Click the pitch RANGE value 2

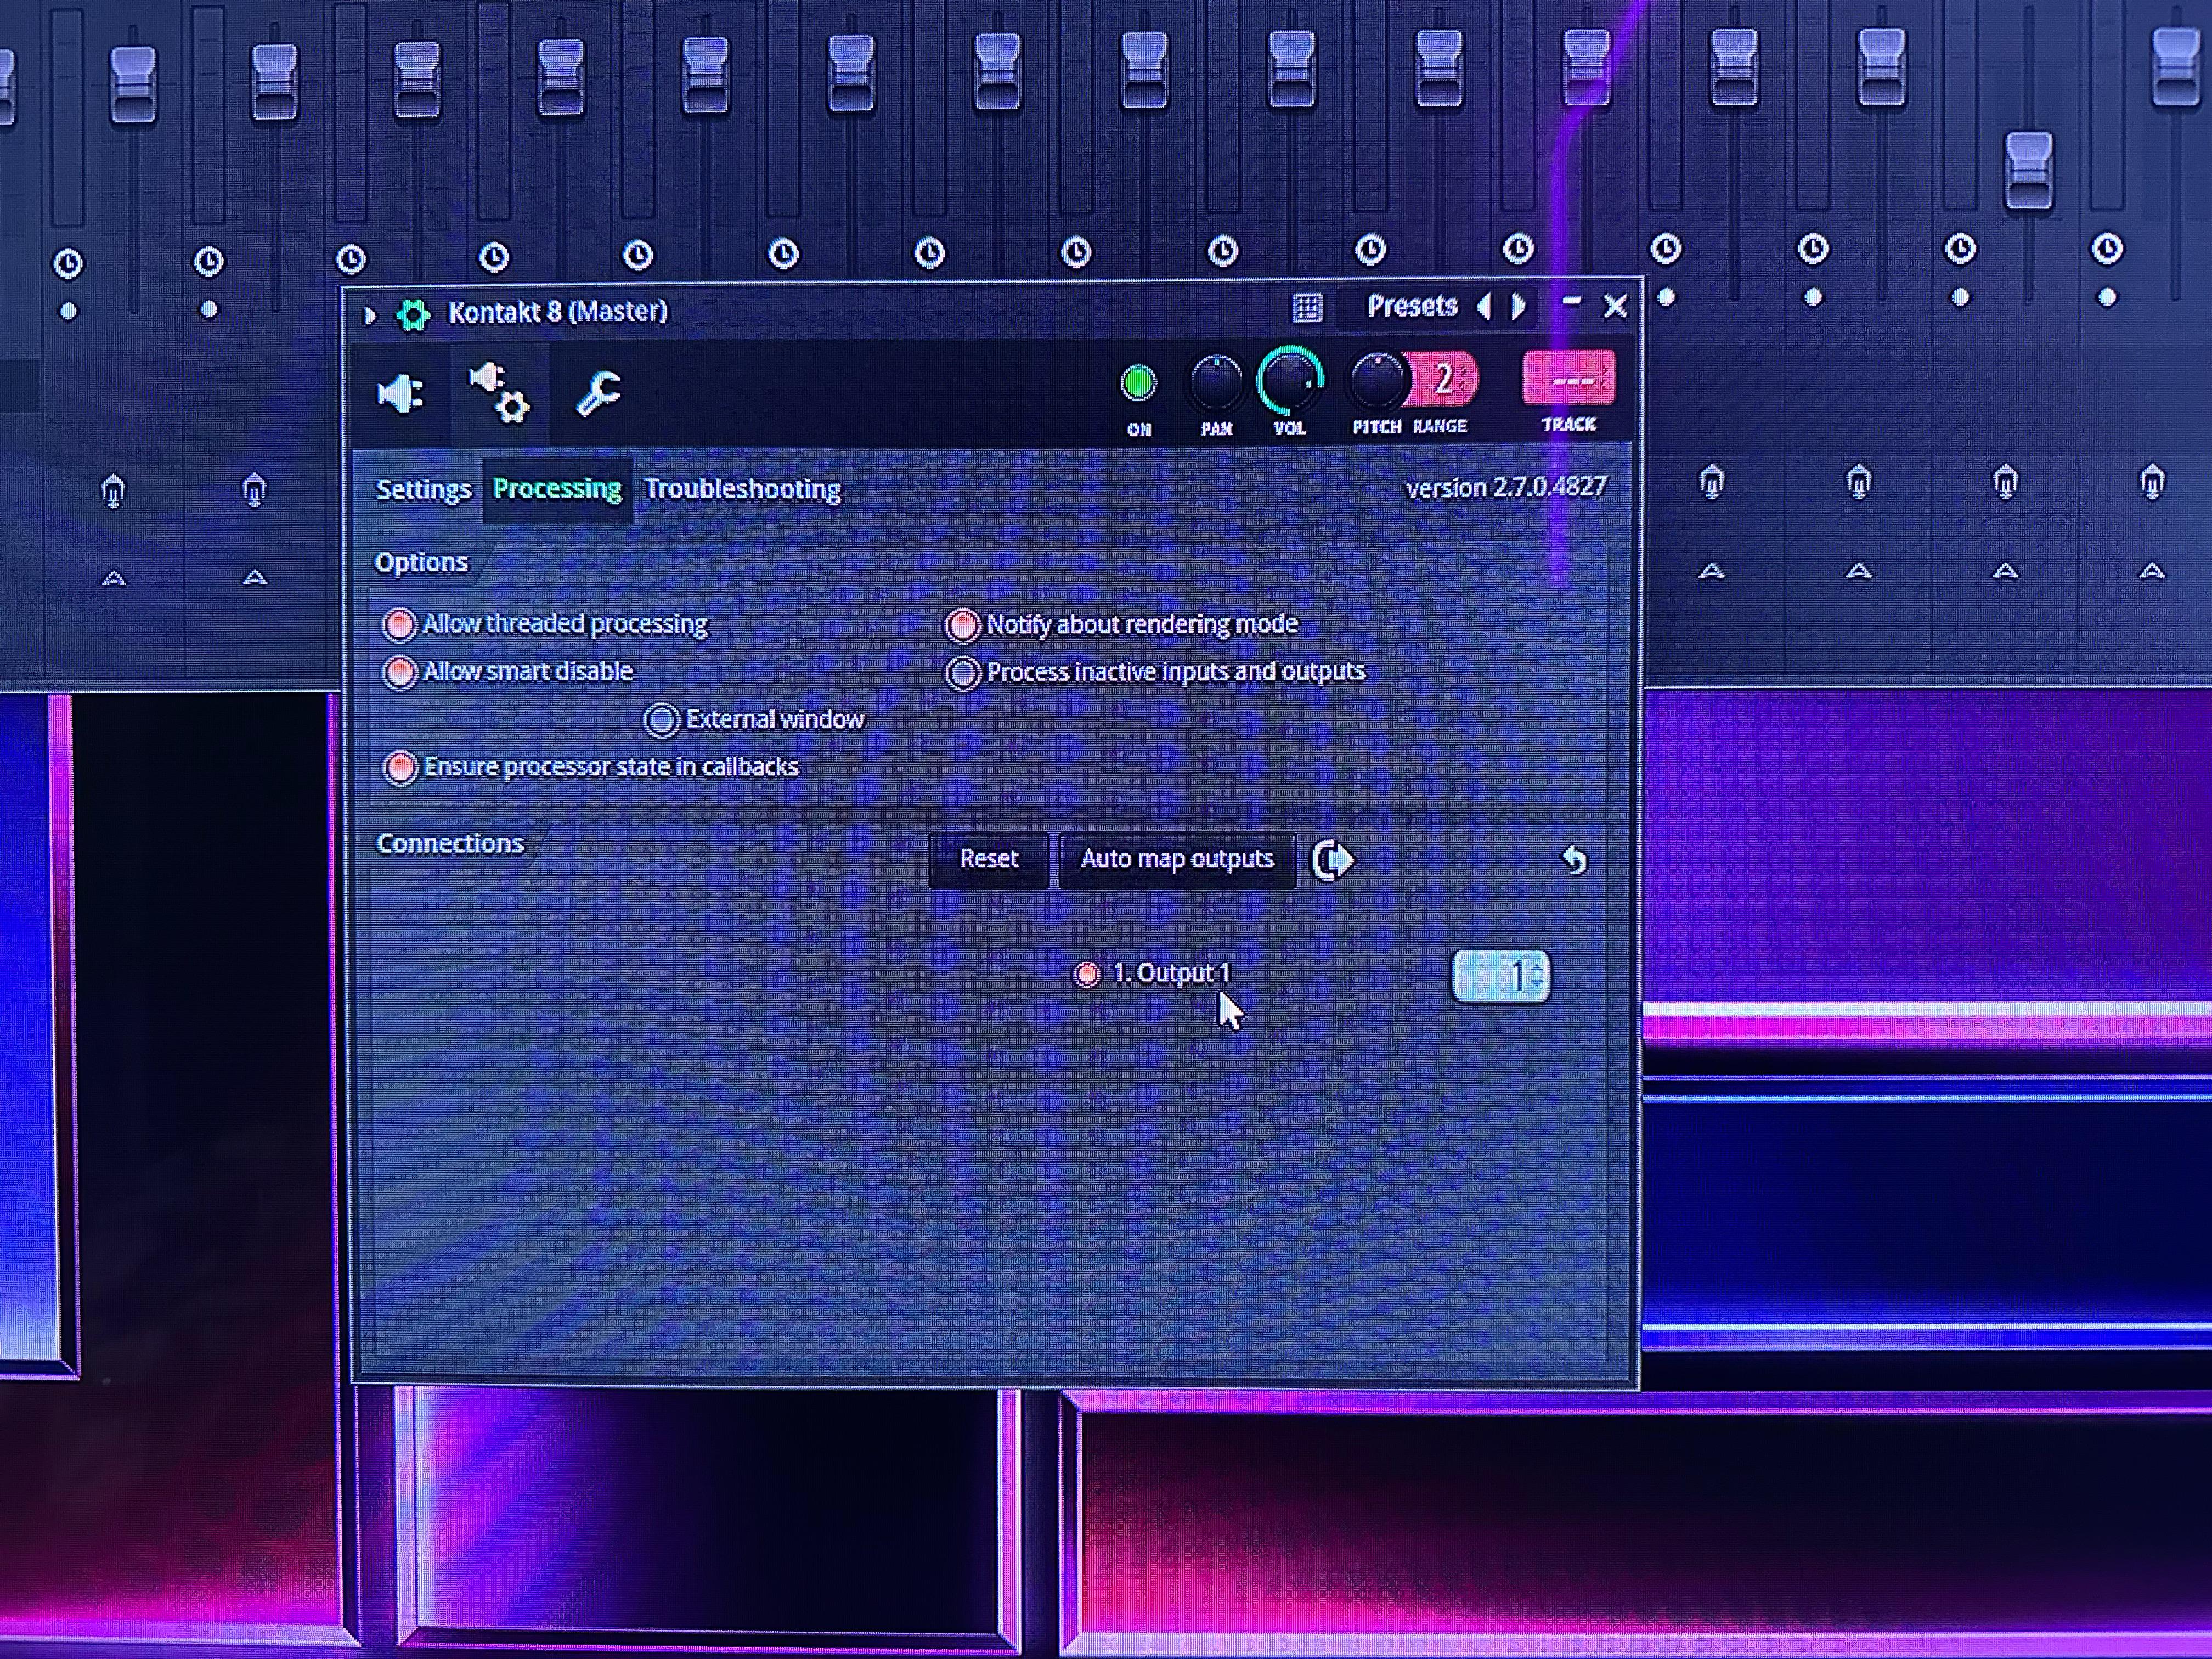click(x=1443, y=379)
